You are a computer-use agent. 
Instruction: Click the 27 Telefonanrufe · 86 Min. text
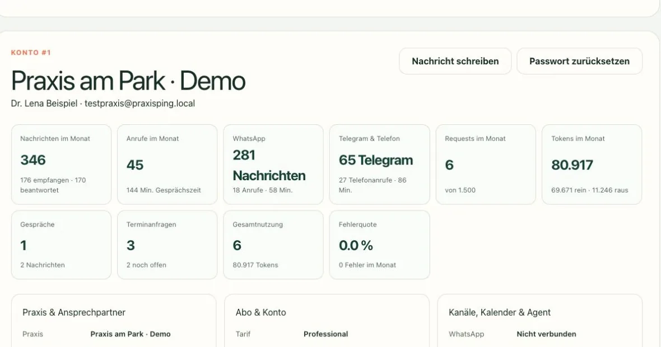373,185
